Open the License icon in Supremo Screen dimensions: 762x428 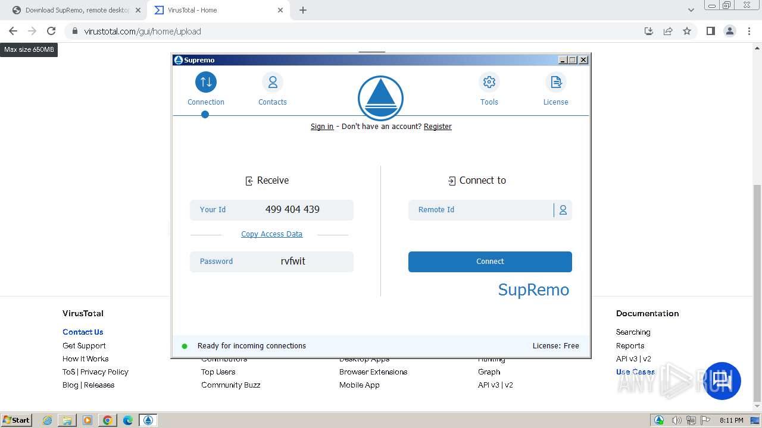(556, 82)
